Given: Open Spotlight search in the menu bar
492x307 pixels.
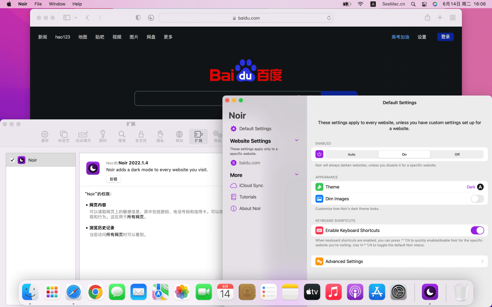Looking at the screenshot, I should [413, 4].
